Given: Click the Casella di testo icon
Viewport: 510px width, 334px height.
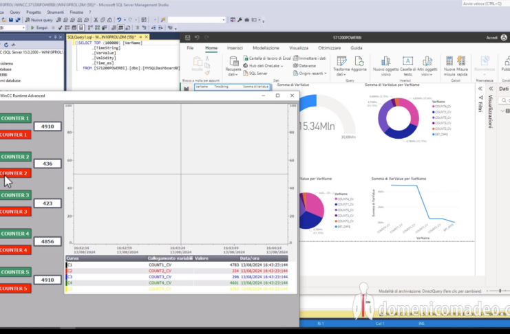Looking at the screenshot, I should (407, 61).
